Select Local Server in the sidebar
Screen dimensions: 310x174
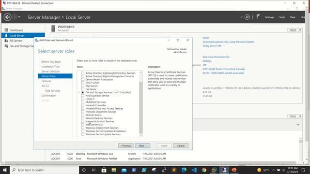click(x=23, y=35)
